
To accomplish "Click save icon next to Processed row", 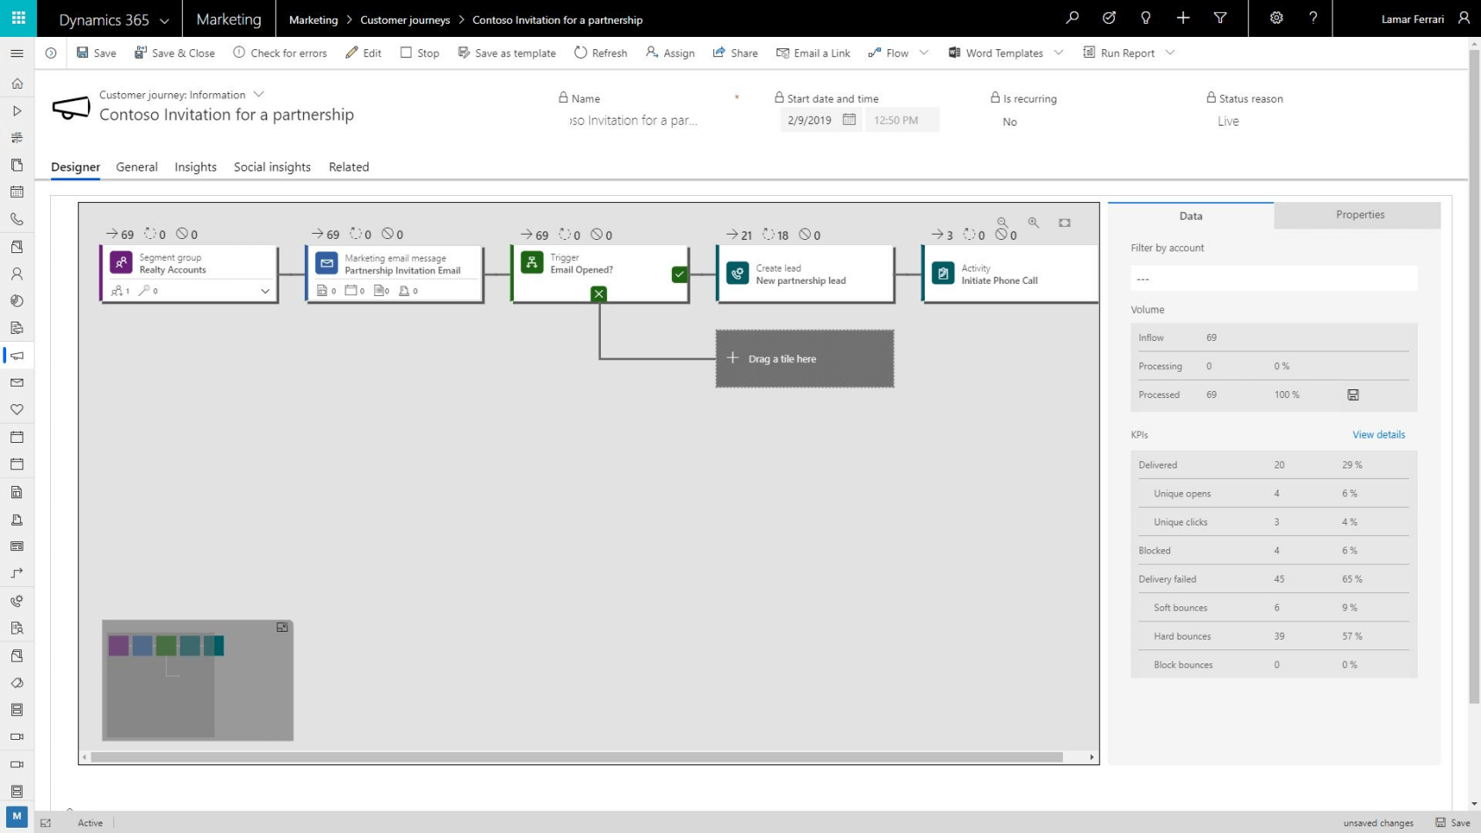I will 1353,395.
